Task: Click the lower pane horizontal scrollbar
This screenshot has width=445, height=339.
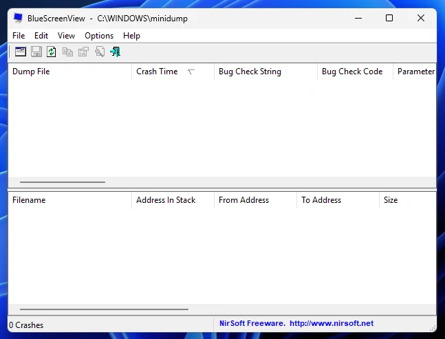Action: (104, 309)
